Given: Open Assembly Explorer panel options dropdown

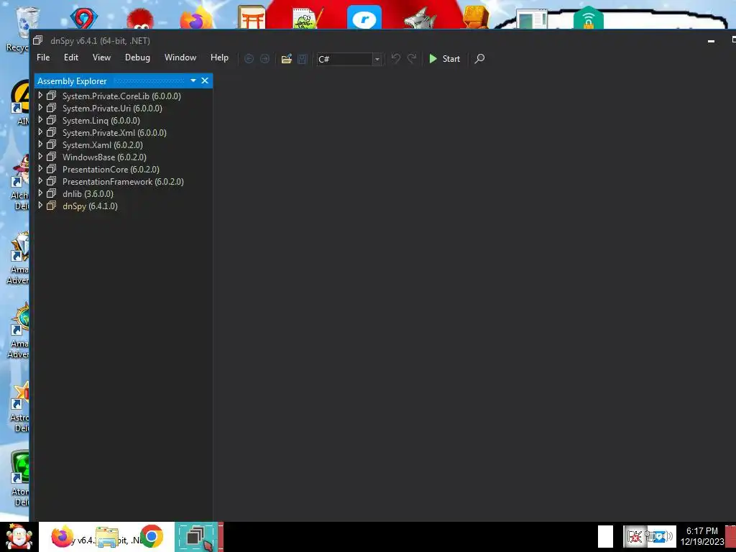Looking at the screenshot, I should click(x=193, y=80).
